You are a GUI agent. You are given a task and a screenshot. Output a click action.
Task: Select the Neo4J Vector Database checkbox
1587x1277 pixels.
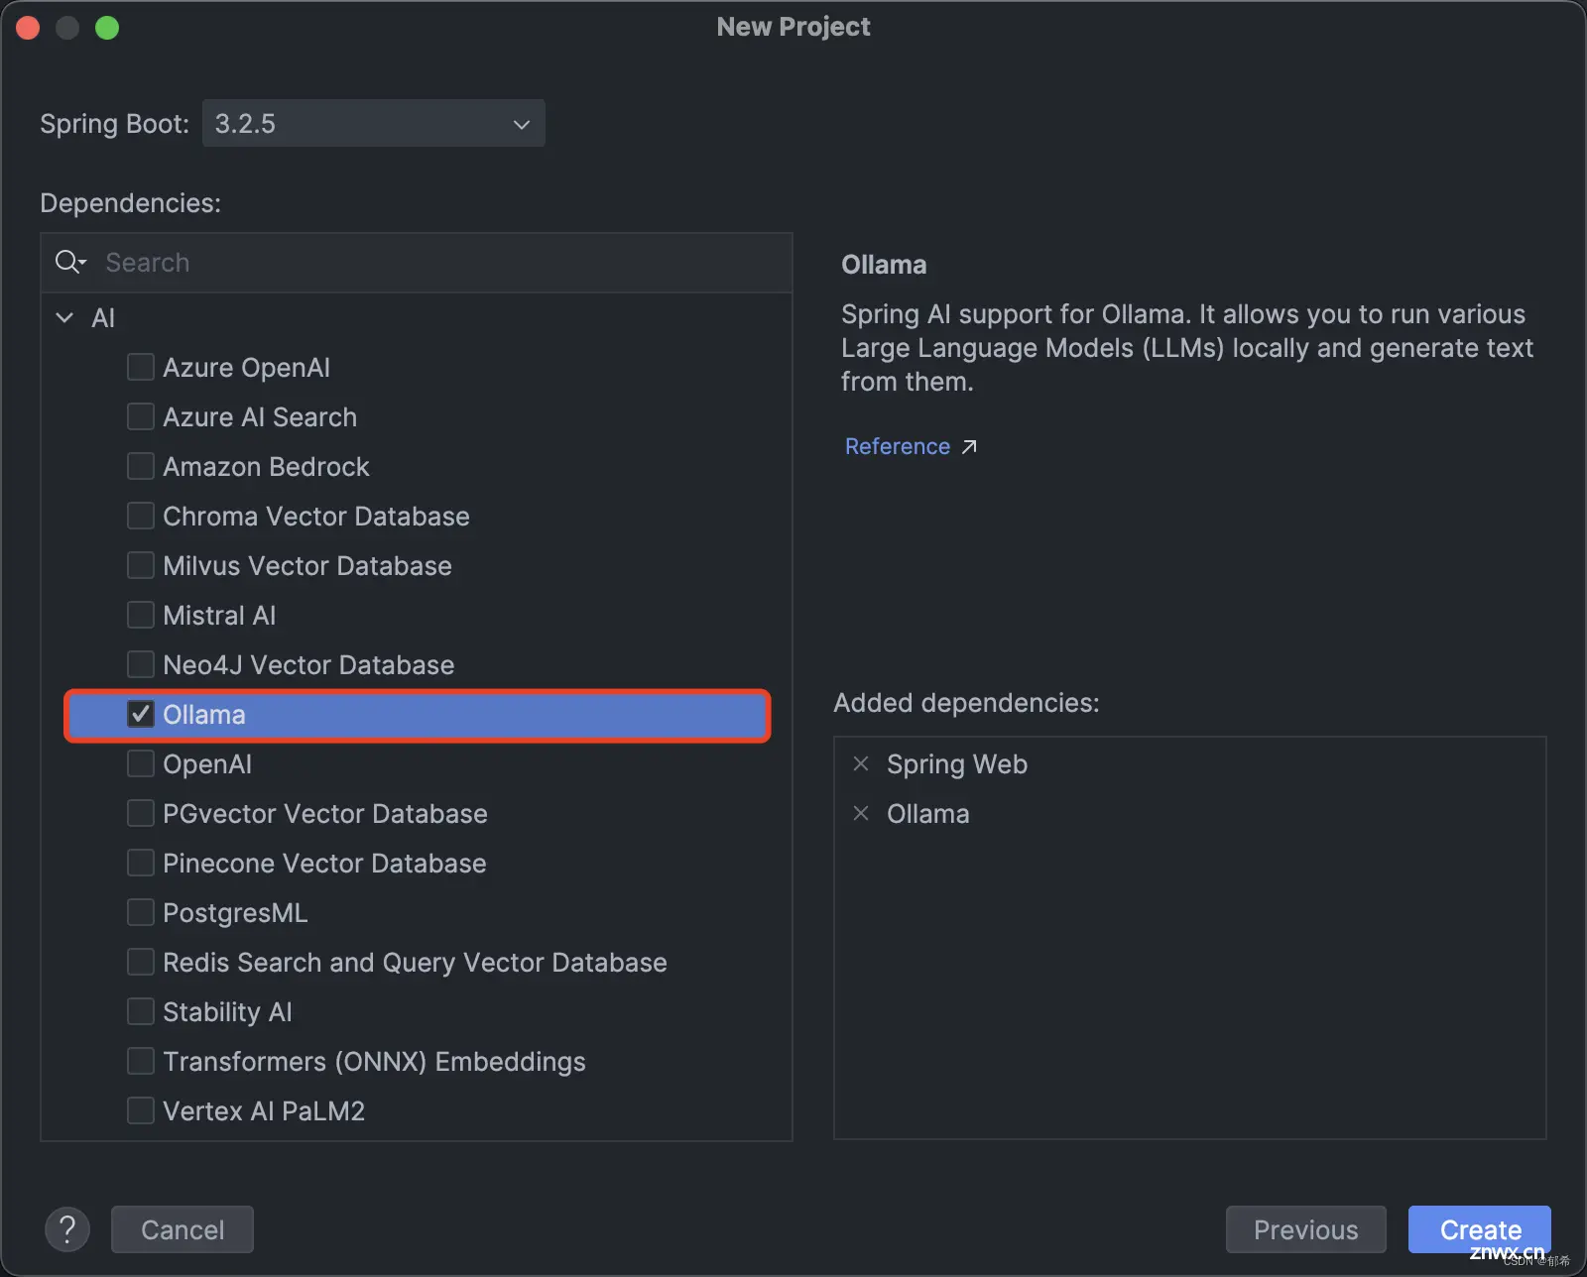[141, 664]
